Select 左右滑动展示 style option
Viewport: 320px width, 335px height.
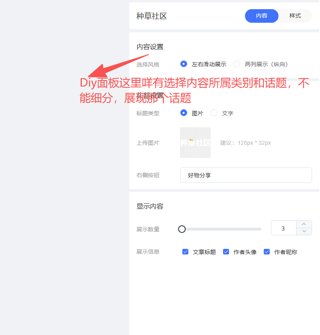(x=184, y=64)
